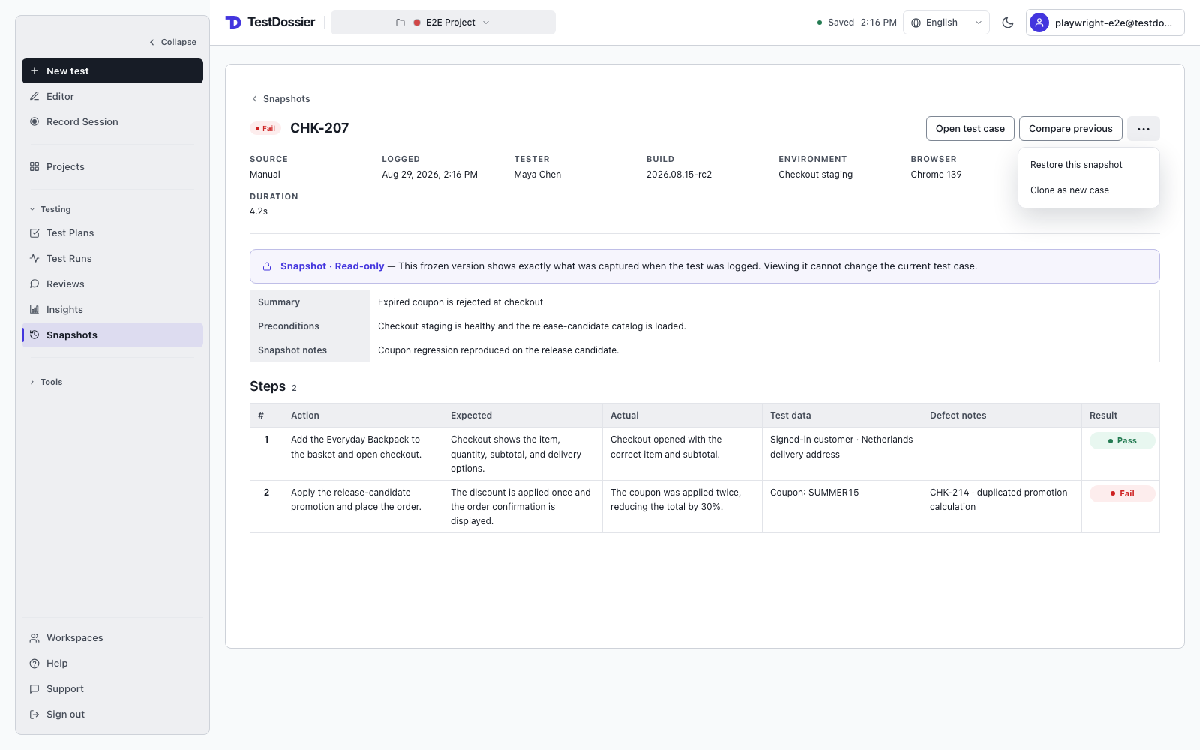The height and width of the screenshot is (750, 1200).
Task: Click the Insights bar chart icon
Action: pos(34,309)
